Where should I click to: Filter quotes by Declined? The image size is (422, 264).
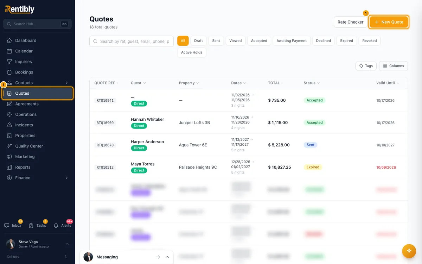(324, 41)
